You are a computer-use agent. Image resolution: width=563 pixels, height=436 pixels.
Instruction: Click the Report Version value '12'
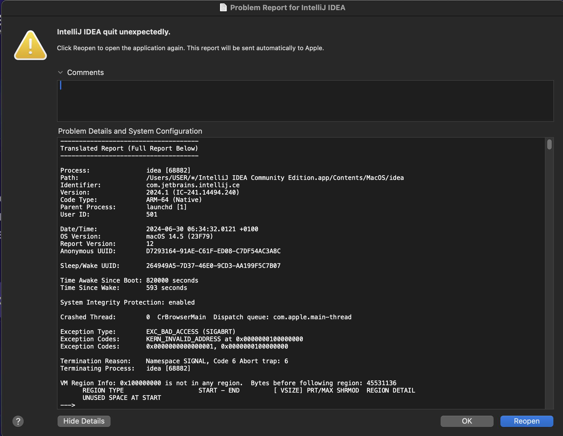150,244
